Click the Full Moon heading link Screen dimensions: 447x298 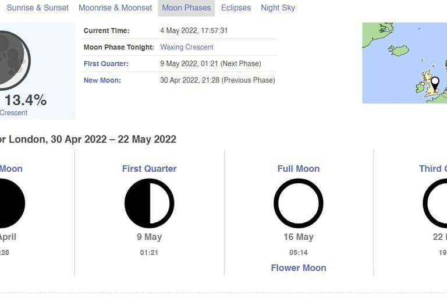299,169
